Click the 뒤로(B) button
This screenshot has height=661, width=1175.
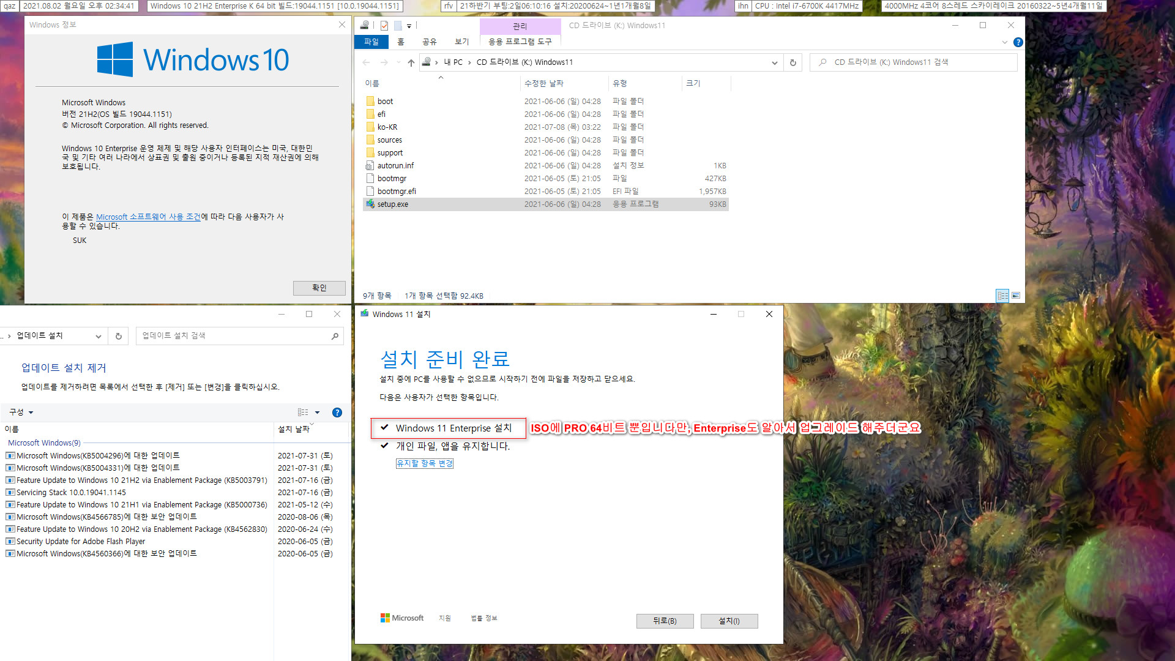[665, 621]
